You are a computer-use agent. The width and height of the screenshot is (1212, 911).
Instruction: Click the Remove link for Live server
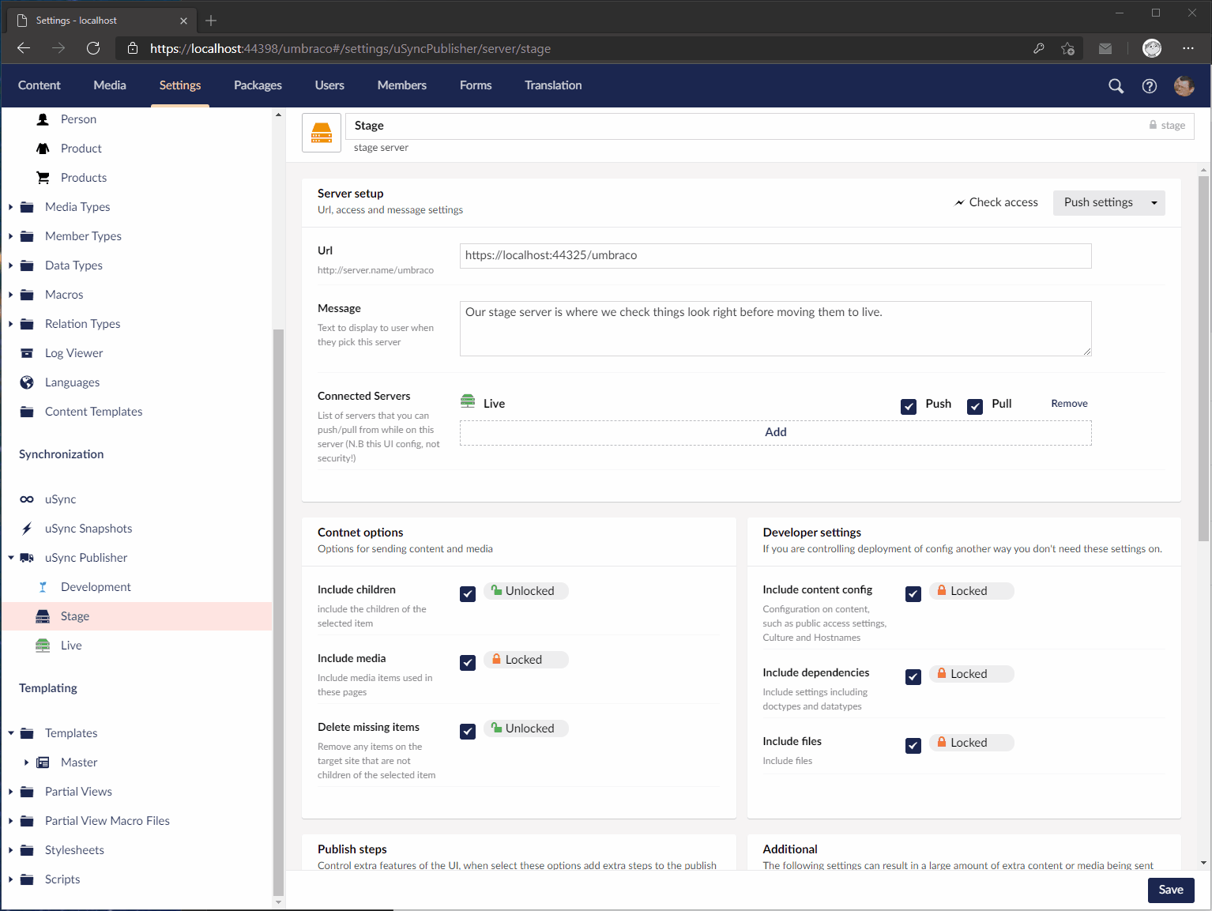[1069, 404]
